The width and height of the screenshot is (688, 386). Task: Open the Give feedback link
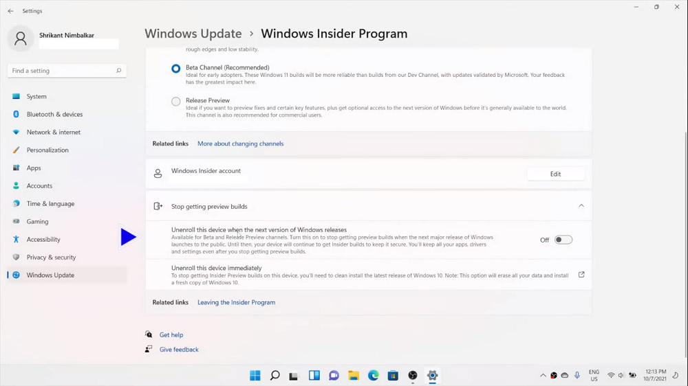[x=179, y=350]
